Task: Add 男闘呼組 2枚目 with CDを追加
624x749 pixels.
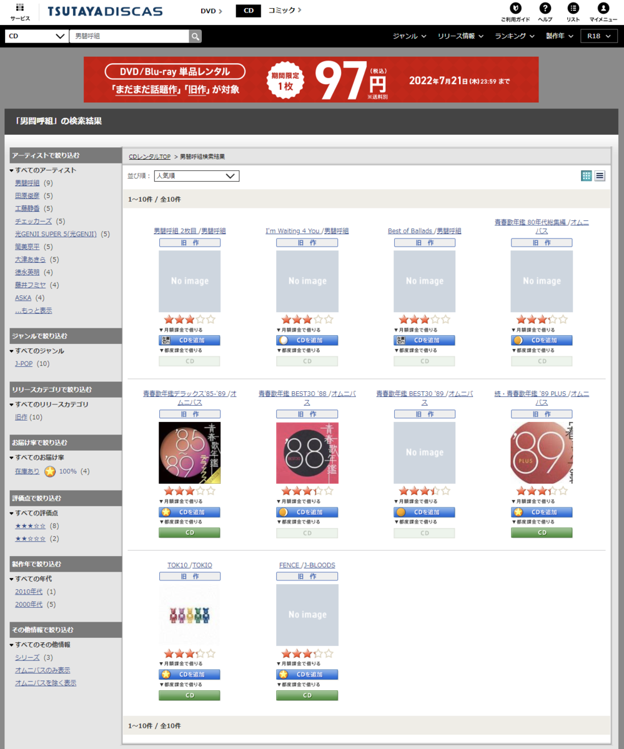Action: (189, 341)
